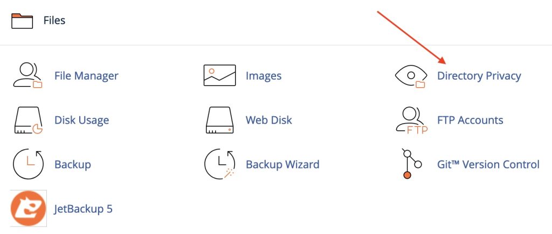Click the File Manager icon
This screenshot has height=234, width=552.
[x=28, y=75]
